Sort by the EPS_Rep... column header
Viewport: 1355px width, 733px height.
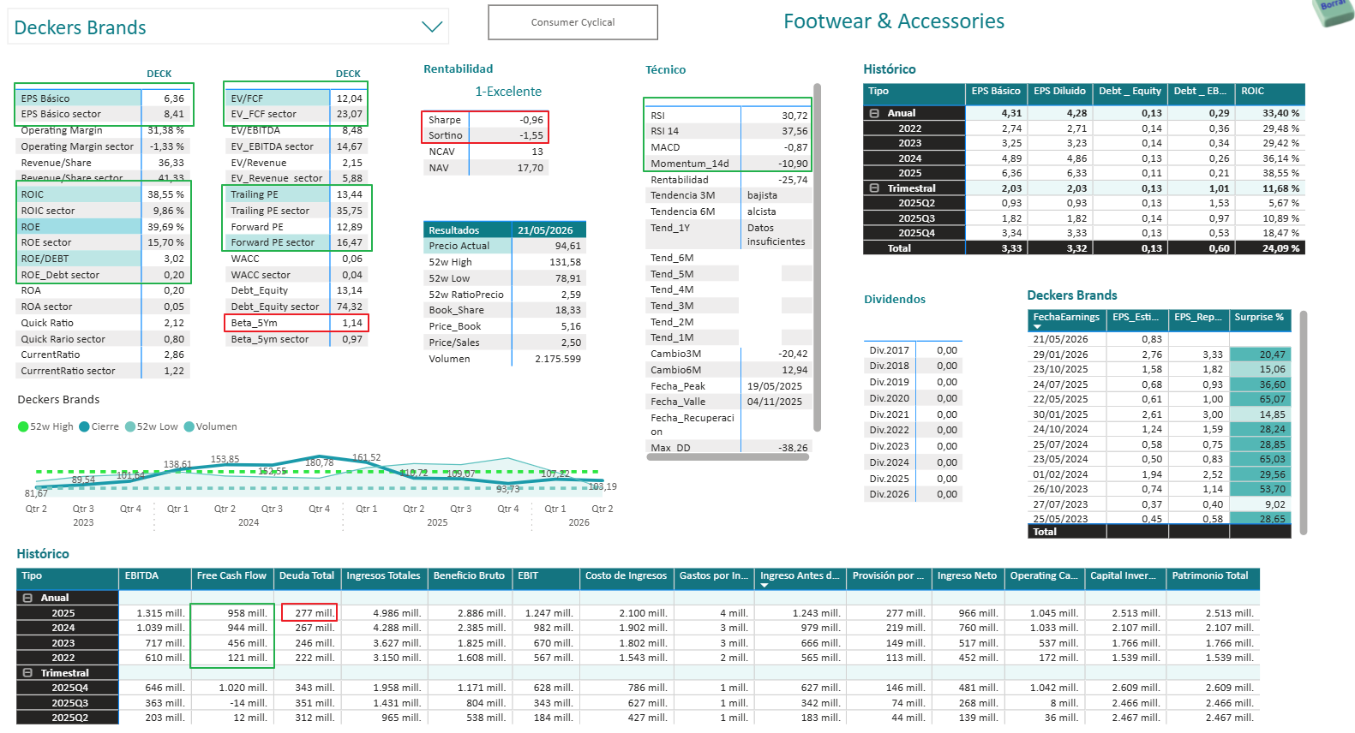tap(1198, 318)
